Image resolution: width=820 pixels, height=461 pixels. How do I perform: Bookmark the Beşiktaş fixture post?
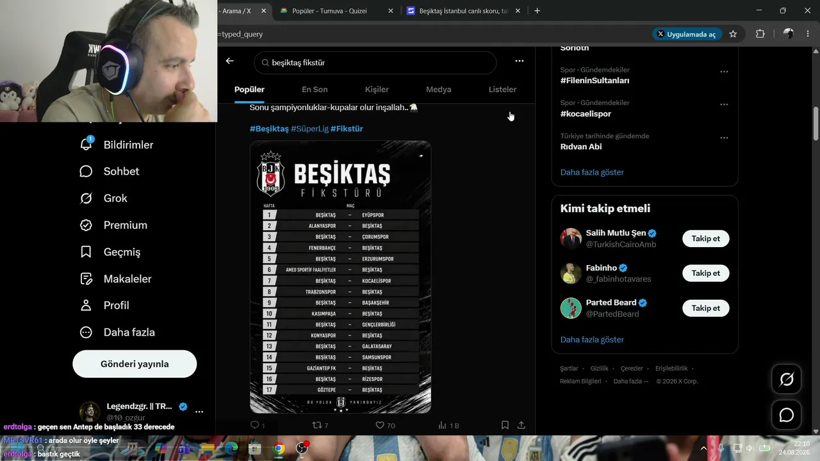click(505, 425)
